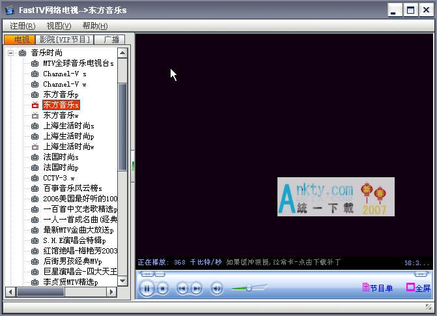Minimize the FastTV window
Image resolution: width=437 pixels, height=316 pixels.
pos(395,10)
